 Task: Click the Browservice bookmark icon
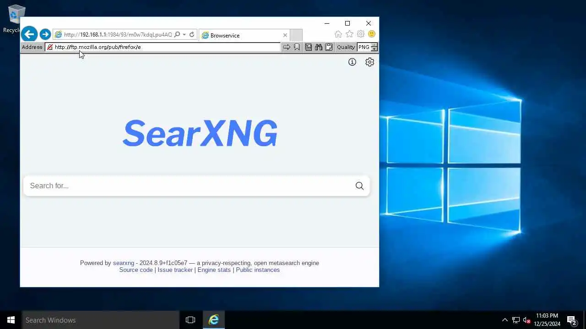[297, 47]
